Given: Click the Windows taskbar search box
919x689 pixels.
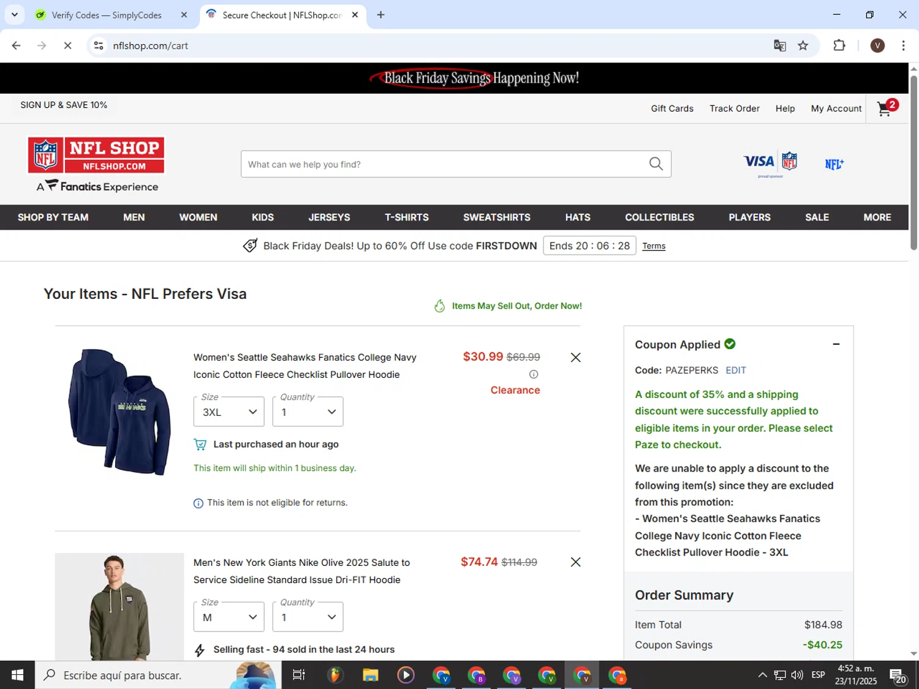Looking at the screenshot, I should point(158,675).
